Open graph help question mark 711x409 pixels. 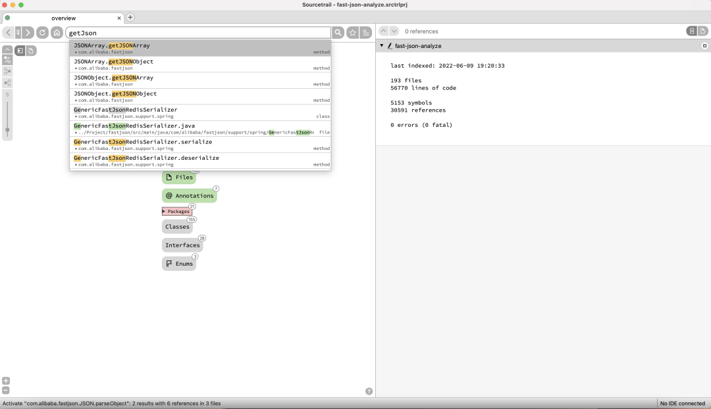[x=369, y=391]
